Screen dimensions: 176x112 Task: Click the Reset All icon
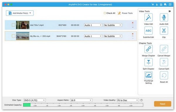click(164, 75)
